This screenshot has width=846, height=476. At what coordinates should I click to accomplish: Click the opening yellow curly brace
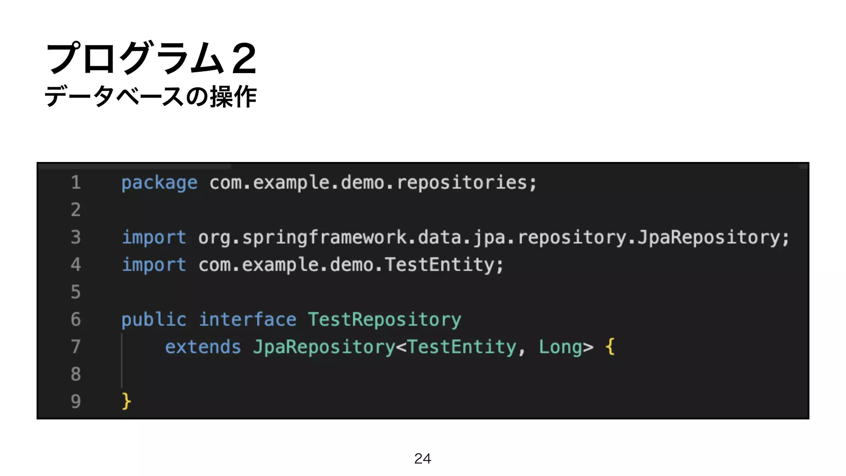(x=610, y=347)
